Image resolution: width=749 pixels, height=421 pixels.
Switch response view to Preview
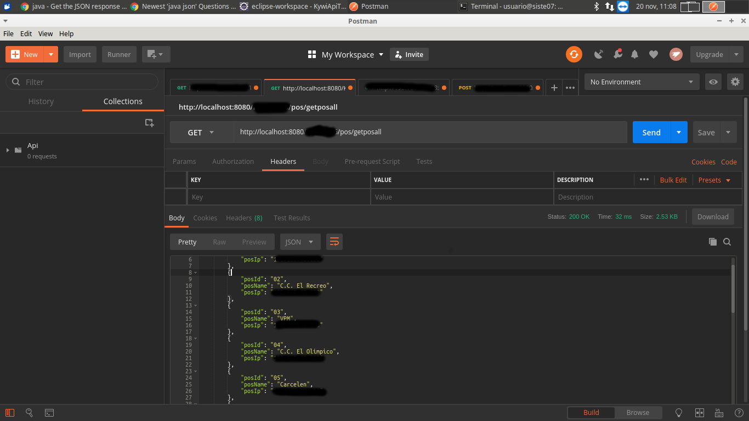point(254,242)
